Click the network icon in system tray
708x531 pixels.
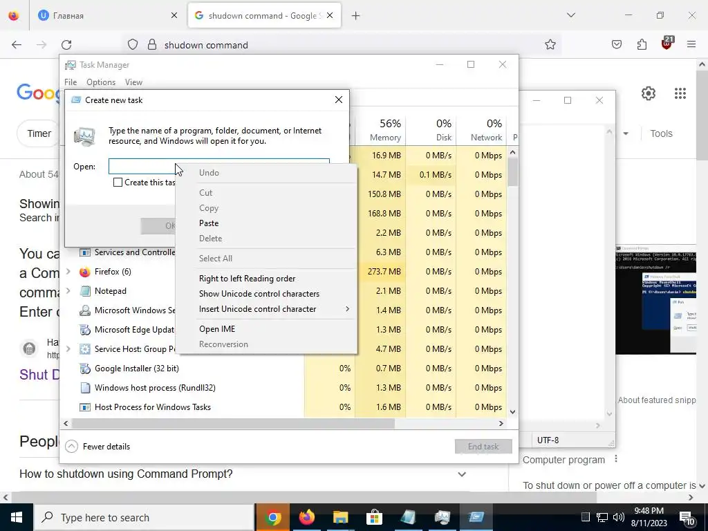[x=602, y=517]
